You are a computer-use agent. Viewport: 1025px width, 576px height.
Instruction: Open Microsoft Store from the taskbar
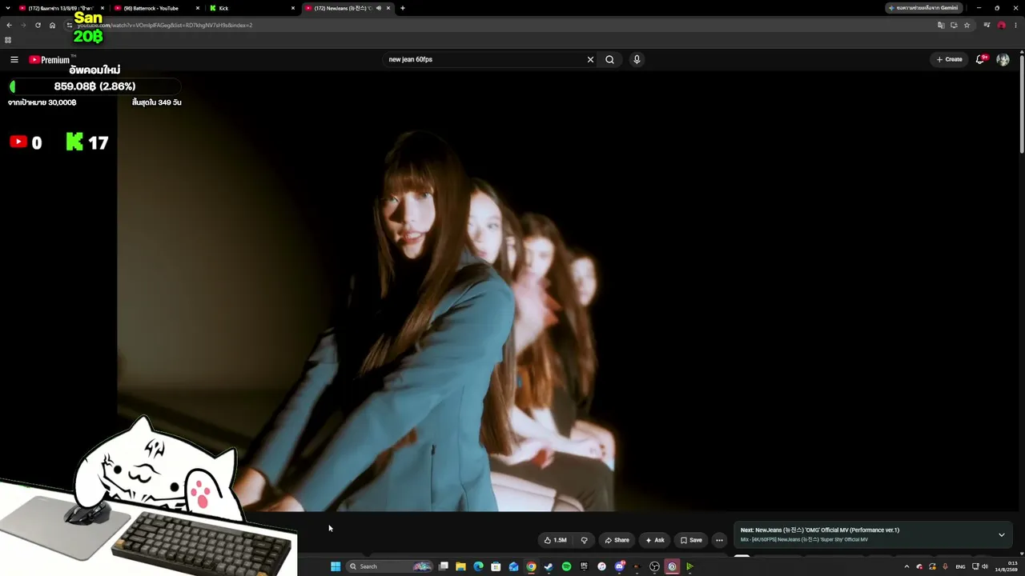(496, 566)
